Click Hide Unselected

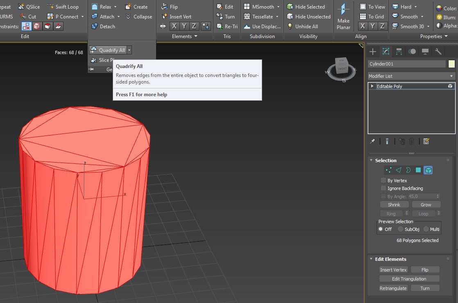309,17
